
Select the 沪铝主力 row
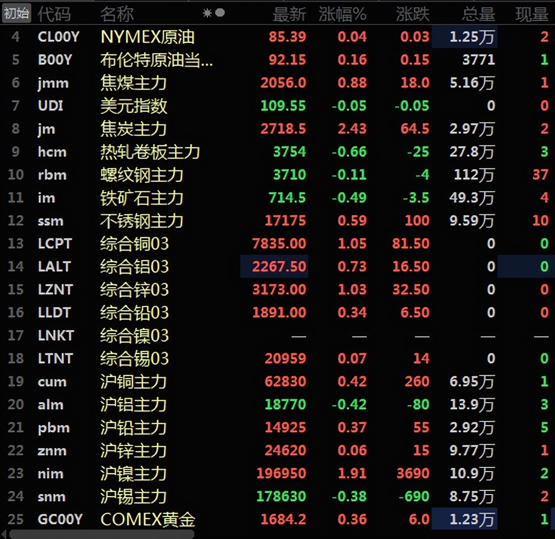point(277,404)
